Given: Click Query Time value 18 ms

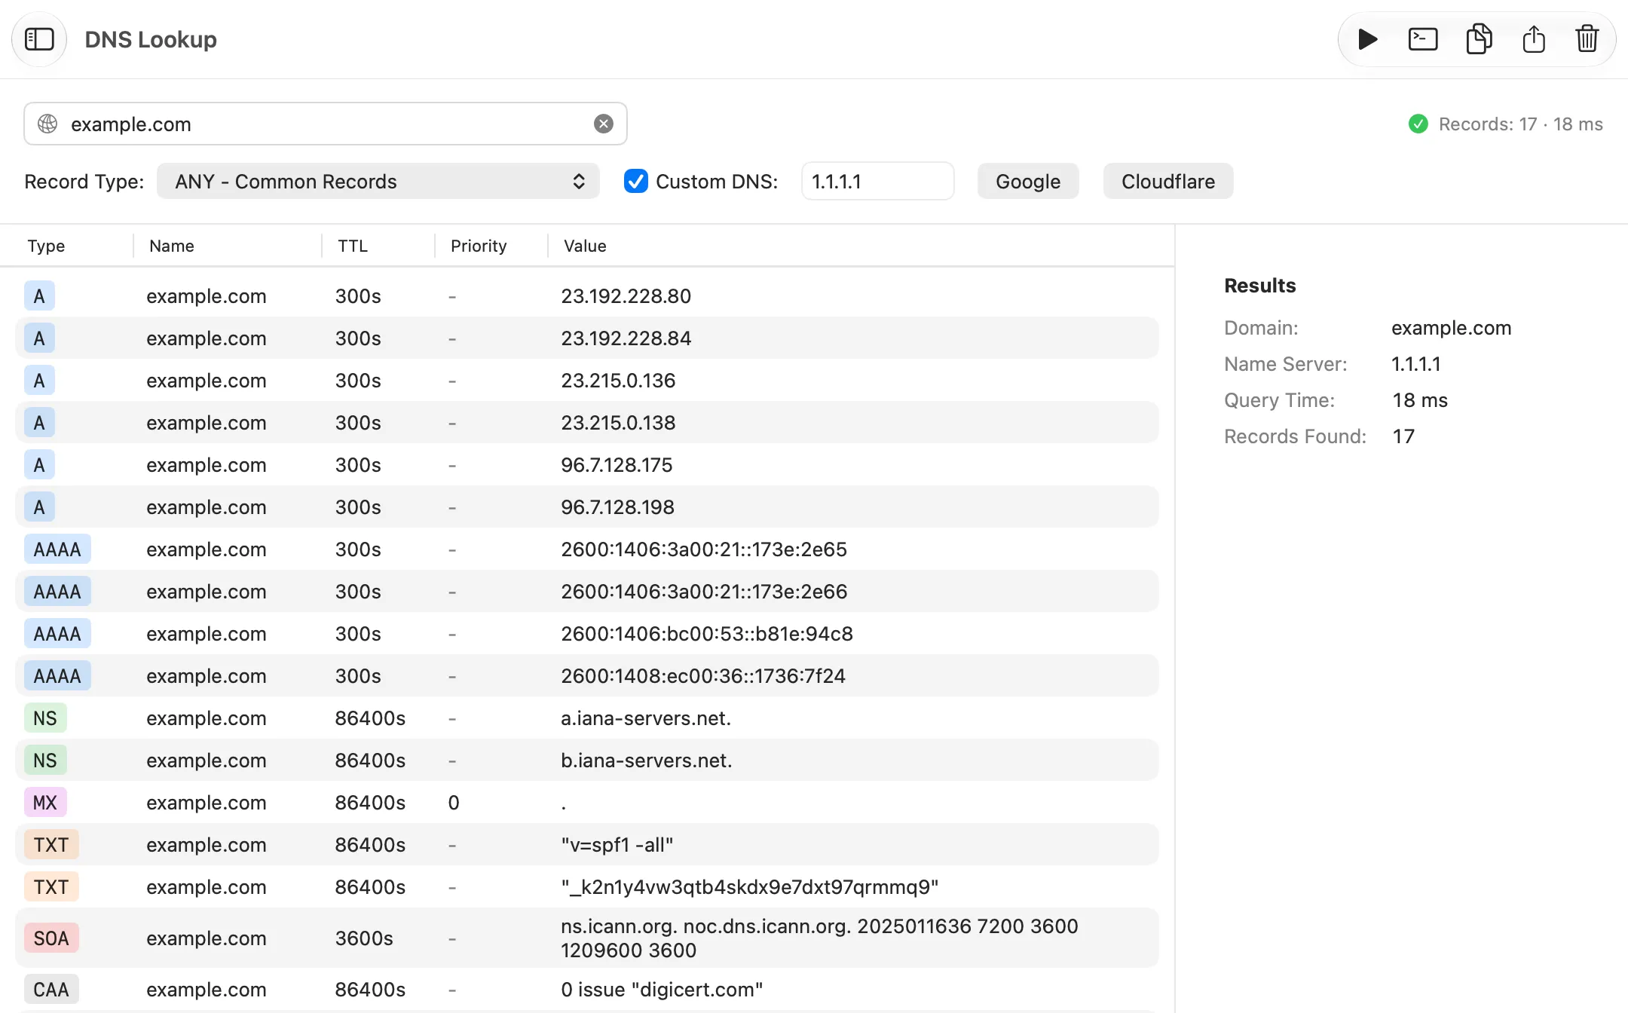Looking at the screenshot, I should [x=1420, y=400].
